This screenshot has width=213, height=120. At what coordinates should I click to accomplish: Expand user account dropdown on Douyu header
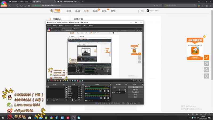[159, 11]
